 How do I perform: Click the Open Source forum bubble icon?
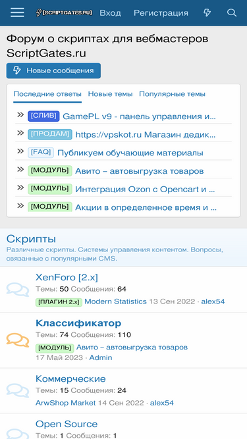point(18,433)
